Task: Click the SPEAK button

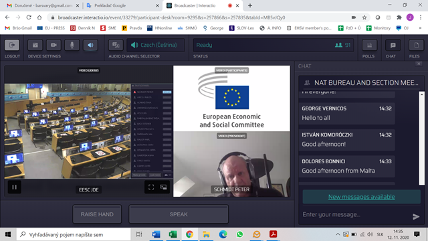Action: click(x=179, y=214)
